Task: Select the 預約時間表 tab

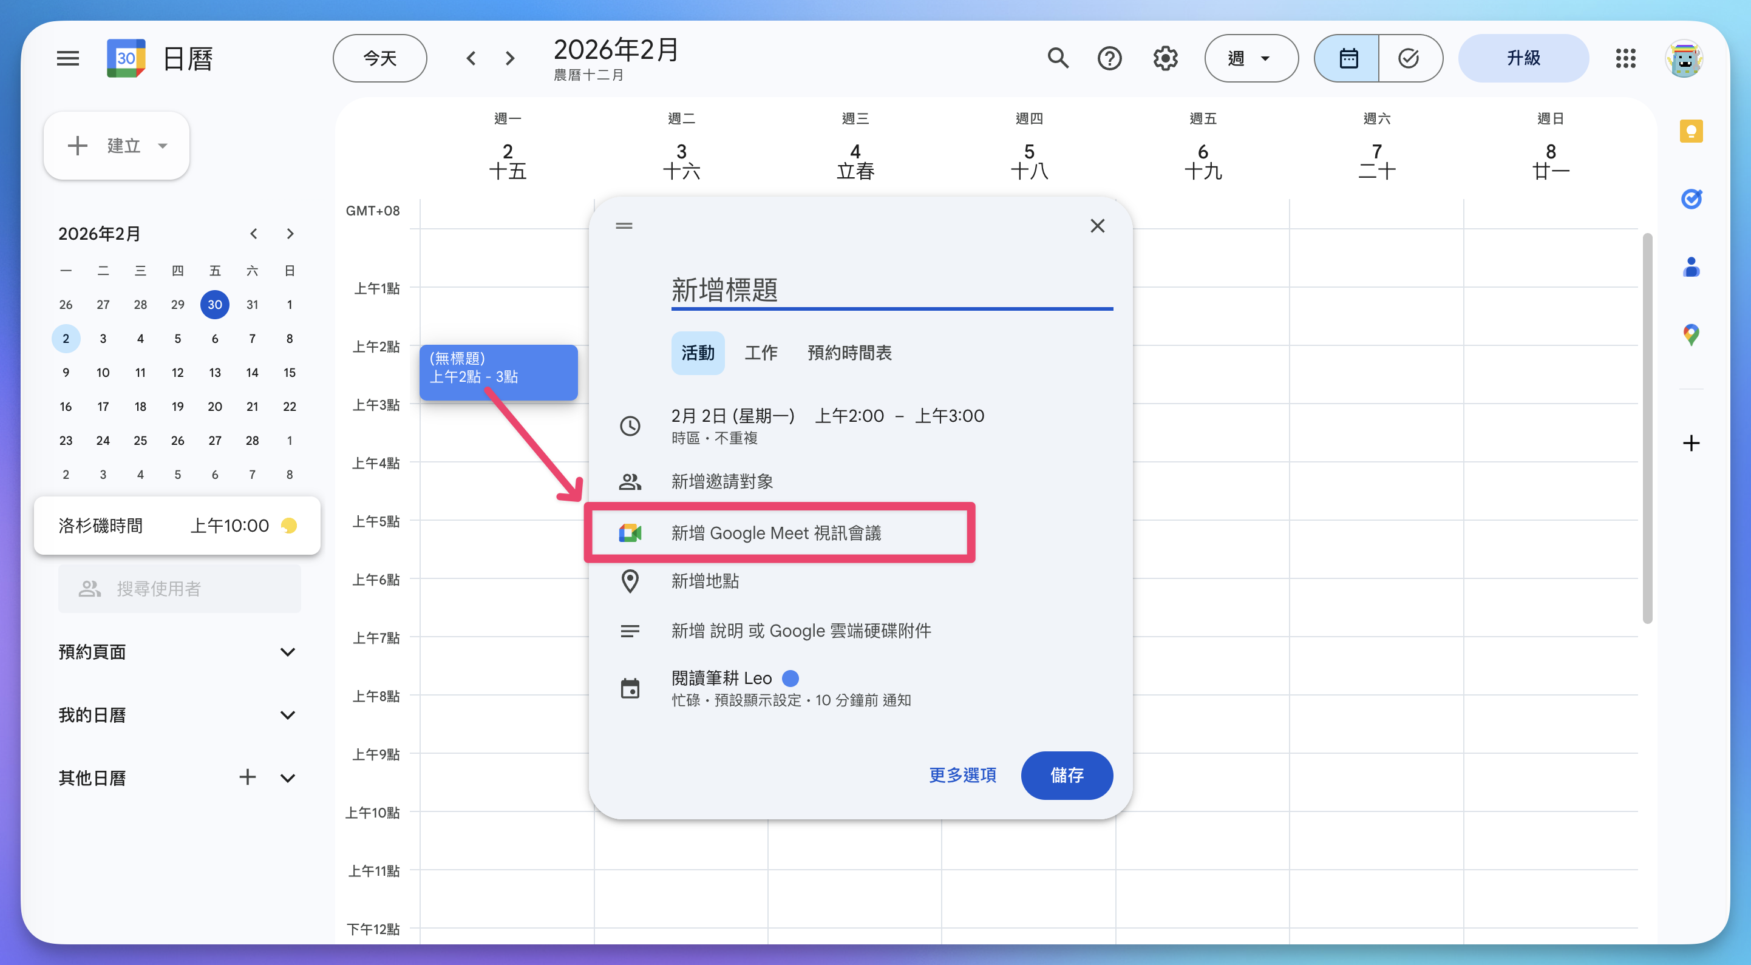Action: [x=849, y=353]
